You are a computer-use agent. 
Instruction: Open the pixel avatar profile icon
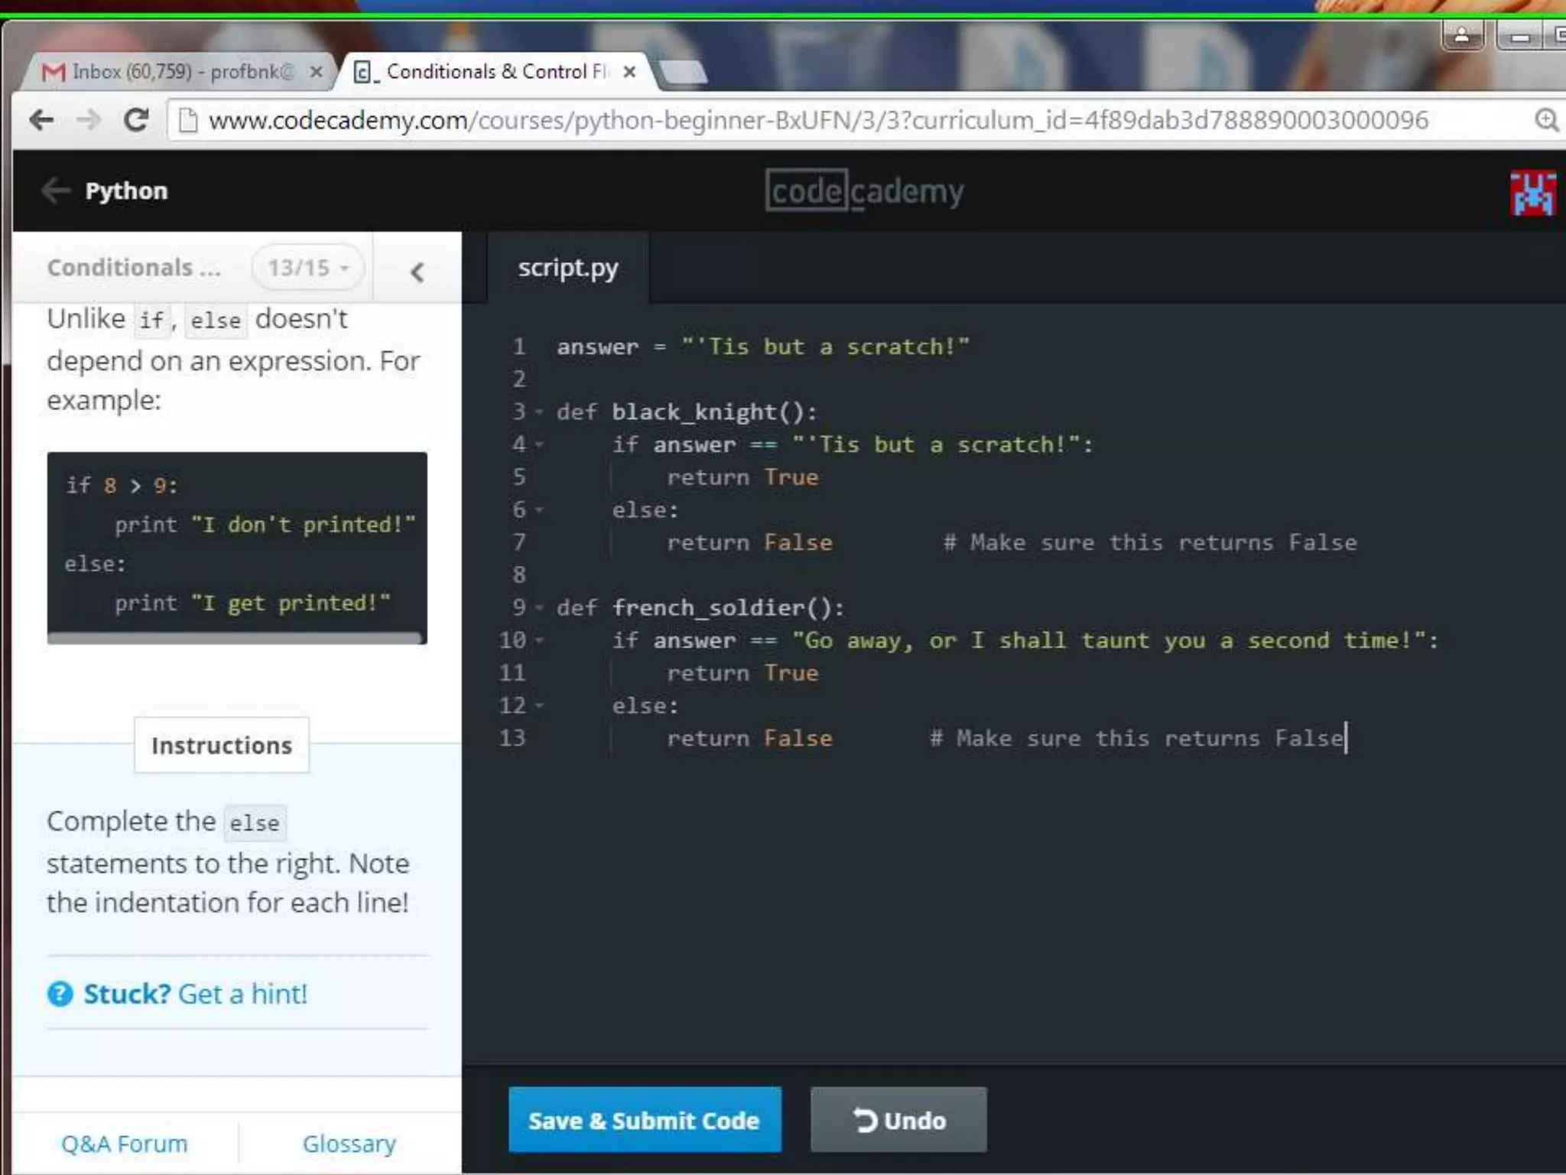click(x=1532, y=193)
